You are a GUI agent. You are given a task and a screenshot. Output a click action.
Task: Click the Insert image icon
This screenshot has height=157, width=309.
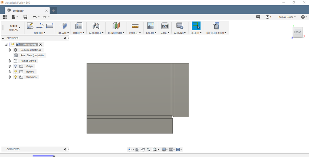click(x=151, y=26)
